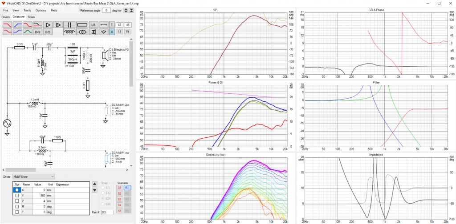The width and height of the screenshot is (456, 224).
Task: Enable the Opt checkbox in row Z
Action: pyautogui.click(x=17, y=201)
